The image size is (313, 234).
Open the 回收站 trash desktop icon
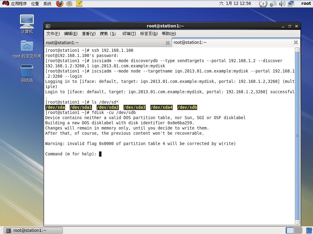27,73
